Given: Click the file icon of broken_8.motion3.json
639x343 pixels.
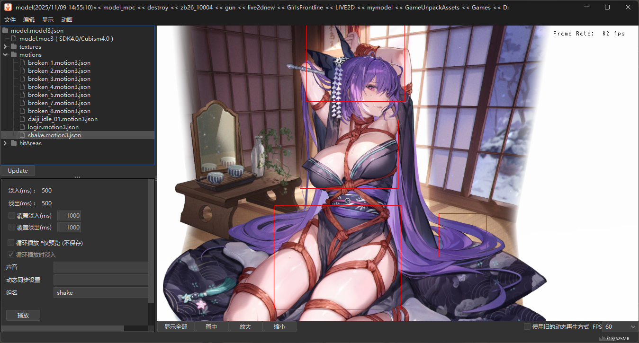Looking at the screenshot, I should pyautogui.click(x=22, y=111).
